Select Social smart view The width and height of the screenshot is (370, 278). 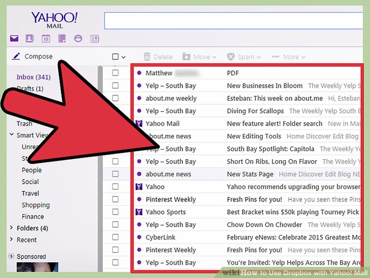pos(30,182)
